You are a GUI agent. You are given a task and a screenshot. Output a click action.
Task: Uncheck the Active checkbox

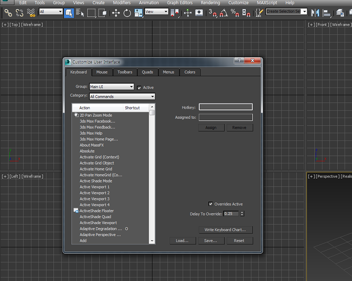(139, 88)
